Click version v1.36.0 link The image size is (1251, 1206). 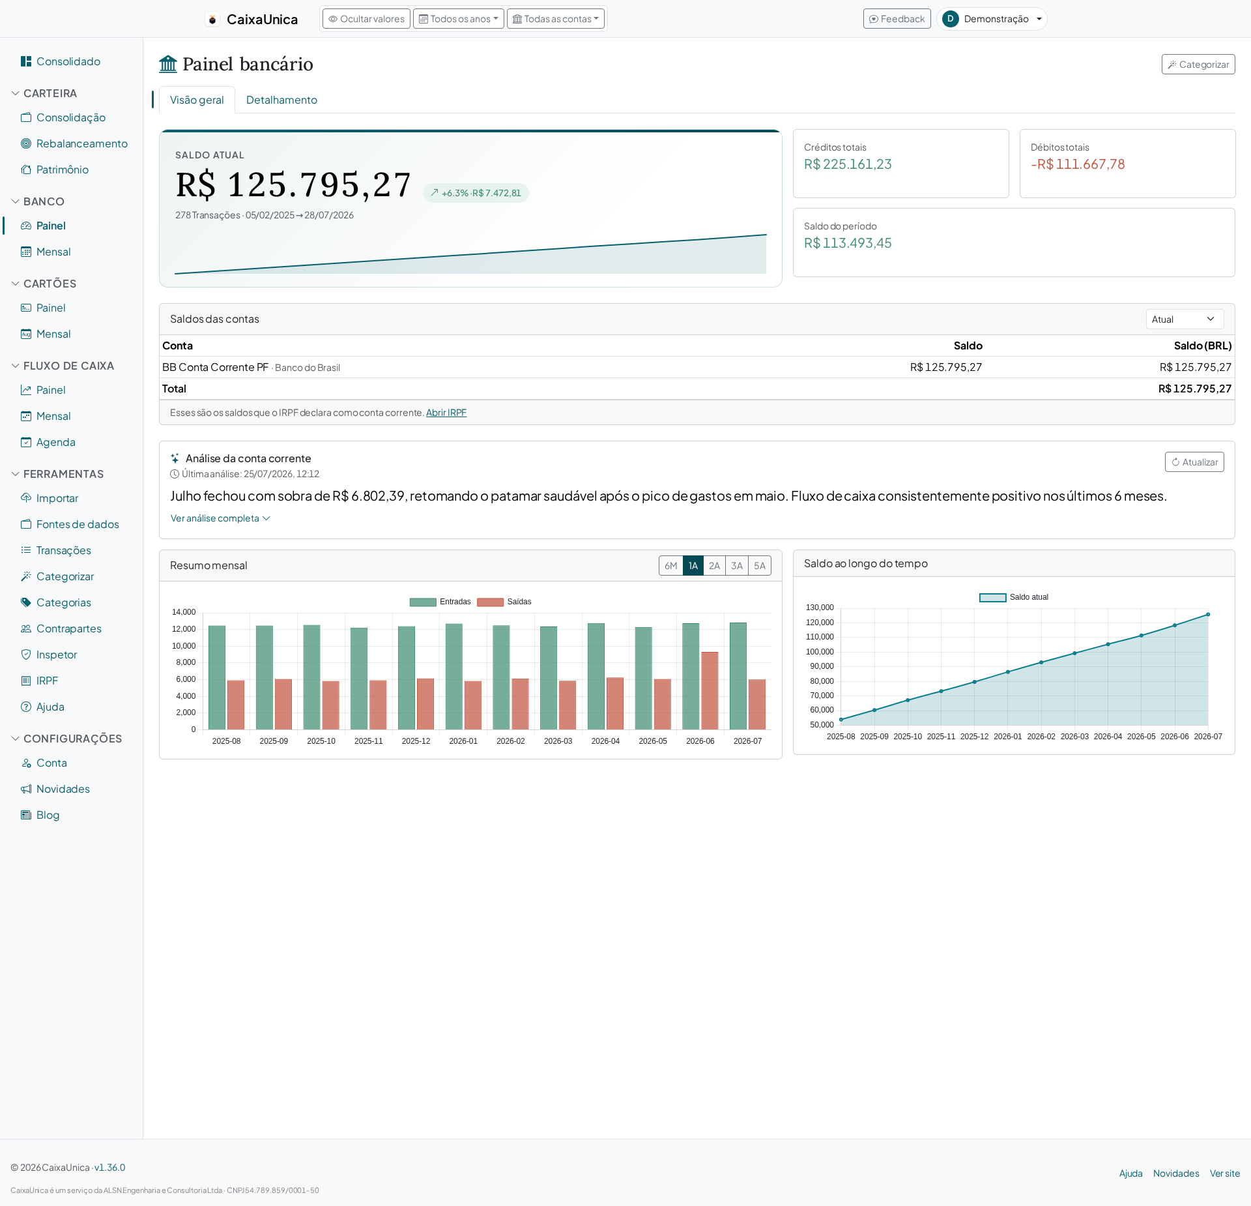(x=109, y=1168)
